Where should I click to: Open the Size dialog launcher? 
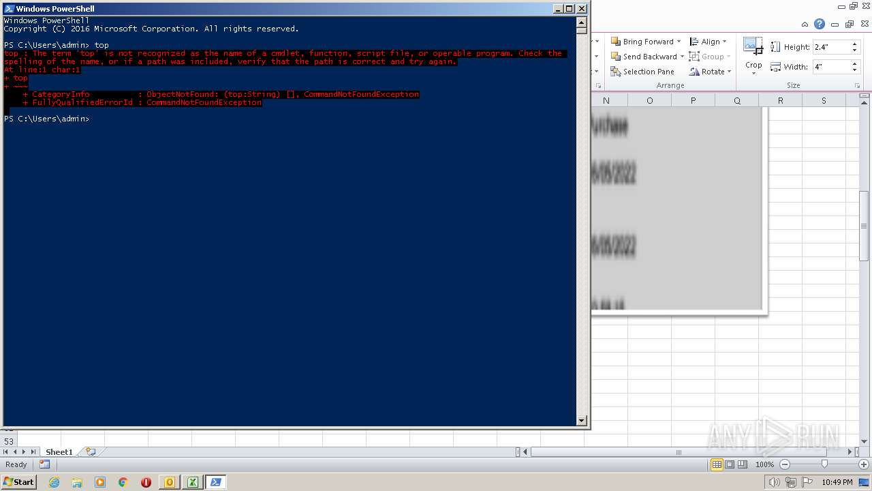pos(857,86)
